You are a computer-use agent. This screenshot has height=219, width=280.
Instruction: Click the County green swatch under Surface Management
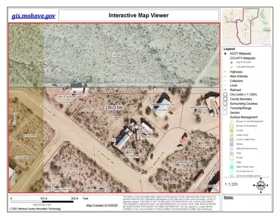[232, 130]
